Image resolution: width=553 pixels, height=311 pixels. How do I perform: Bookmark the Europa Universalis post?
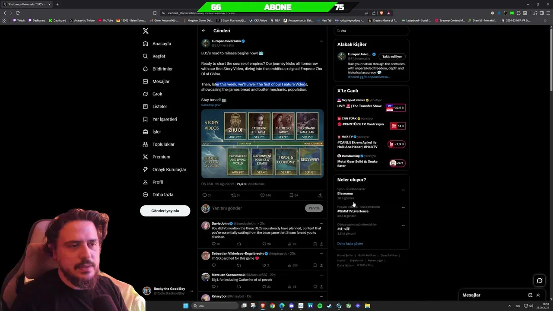coord(292,195)
